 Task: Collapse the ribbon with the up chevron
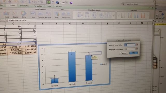tap(150, 8)
